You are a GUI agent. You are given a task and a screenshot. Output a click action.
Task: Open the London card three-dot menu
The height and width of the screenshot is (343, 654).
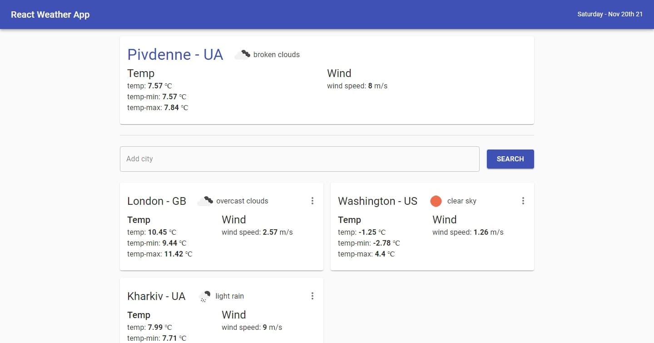tap(312, 201)
